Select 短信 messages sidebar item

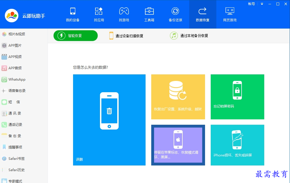(24, 102)
